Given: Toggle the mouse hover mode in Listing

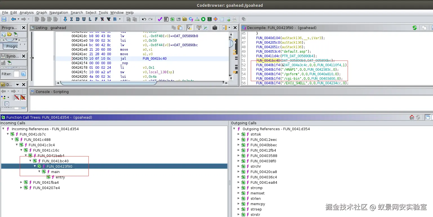Looking at the screenshot, I should click(x=189, y=28).
